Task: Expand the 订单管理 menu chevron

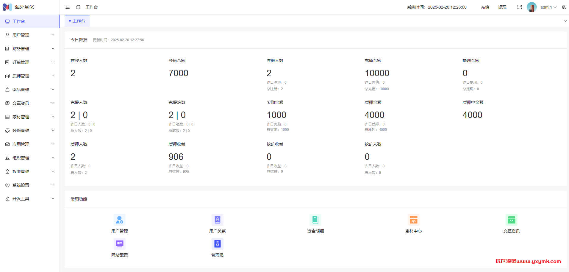Action: click(x=53, y=62)
